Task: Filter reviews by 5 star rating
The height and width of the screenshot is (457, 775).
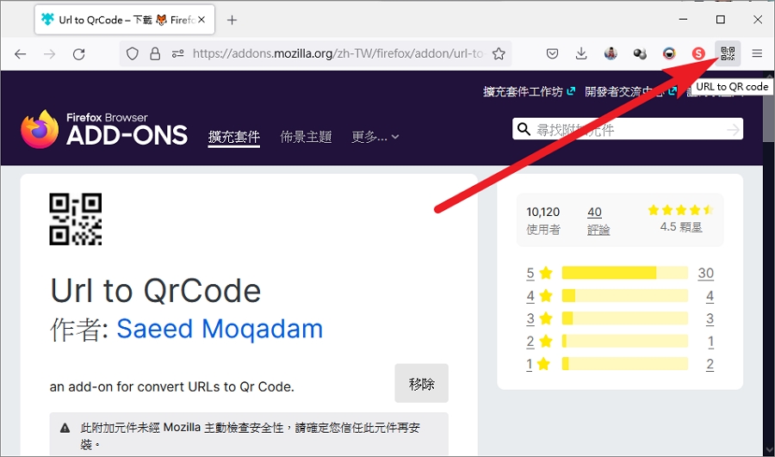Action: (539, 273)
